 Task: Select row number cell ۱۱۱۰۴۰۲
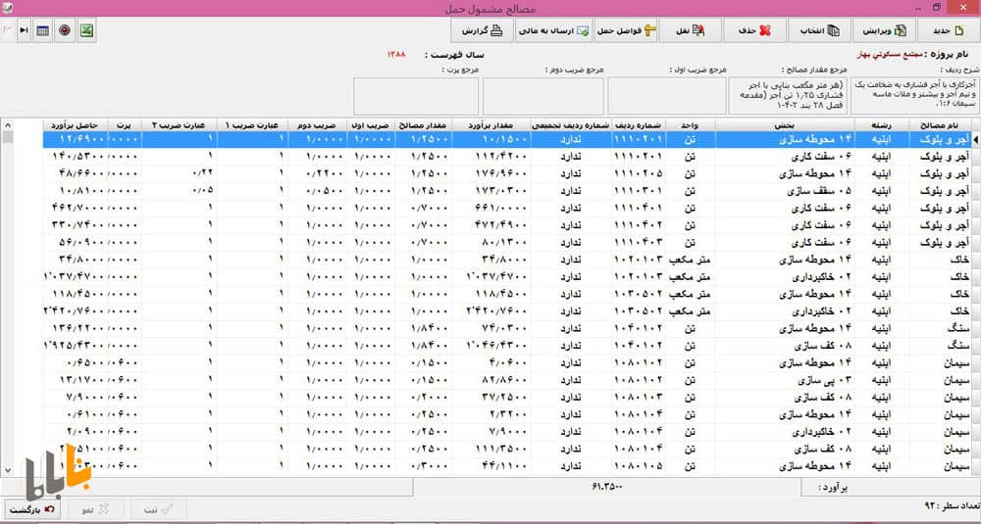click(x=639, y=225)
